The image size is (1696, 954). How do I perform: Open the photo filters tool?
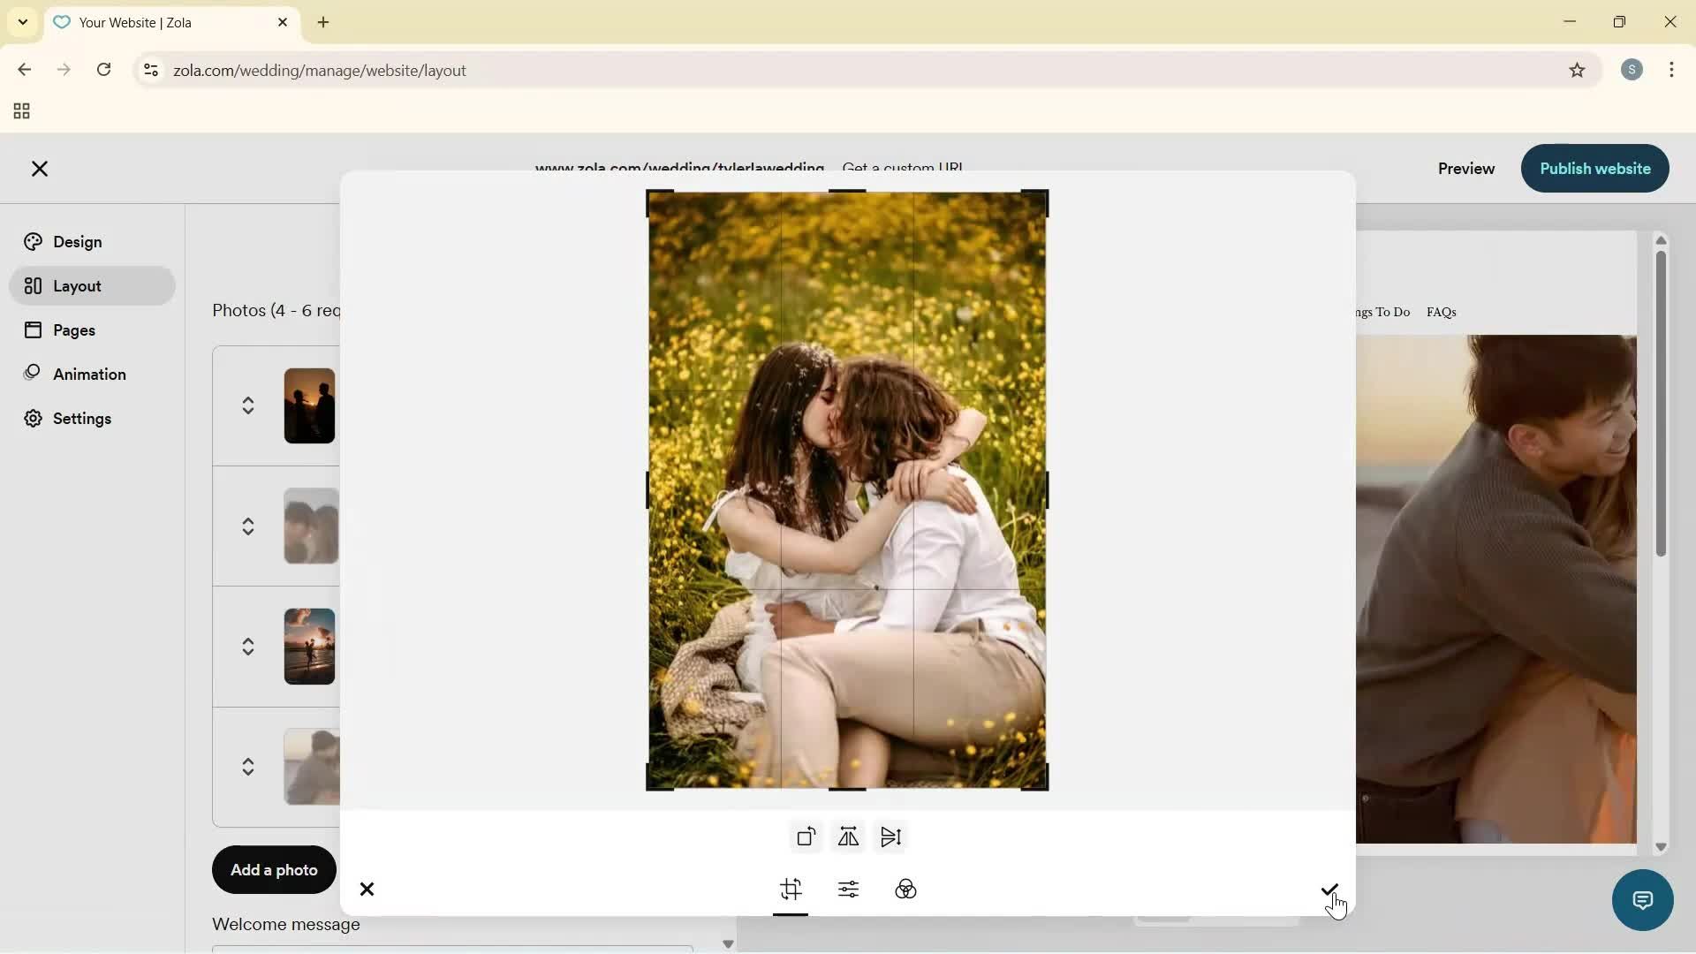tap(906, 890)
